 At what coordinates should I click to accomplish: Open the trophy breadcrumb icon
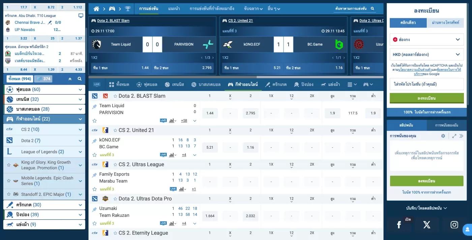128,9
